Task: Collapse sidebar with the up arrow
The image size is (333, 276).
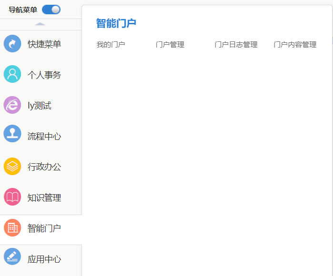Action: pos(40,24)
